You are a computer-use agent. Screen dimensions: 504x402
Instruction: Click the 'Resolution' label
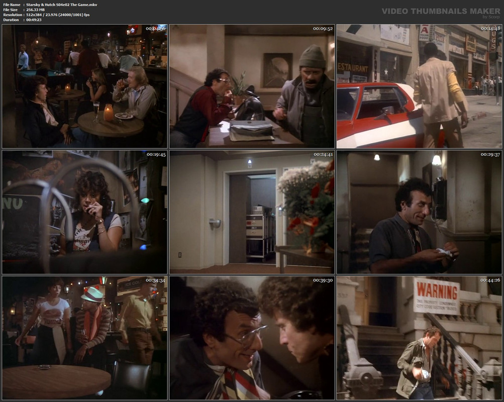[x=13, y=15]
